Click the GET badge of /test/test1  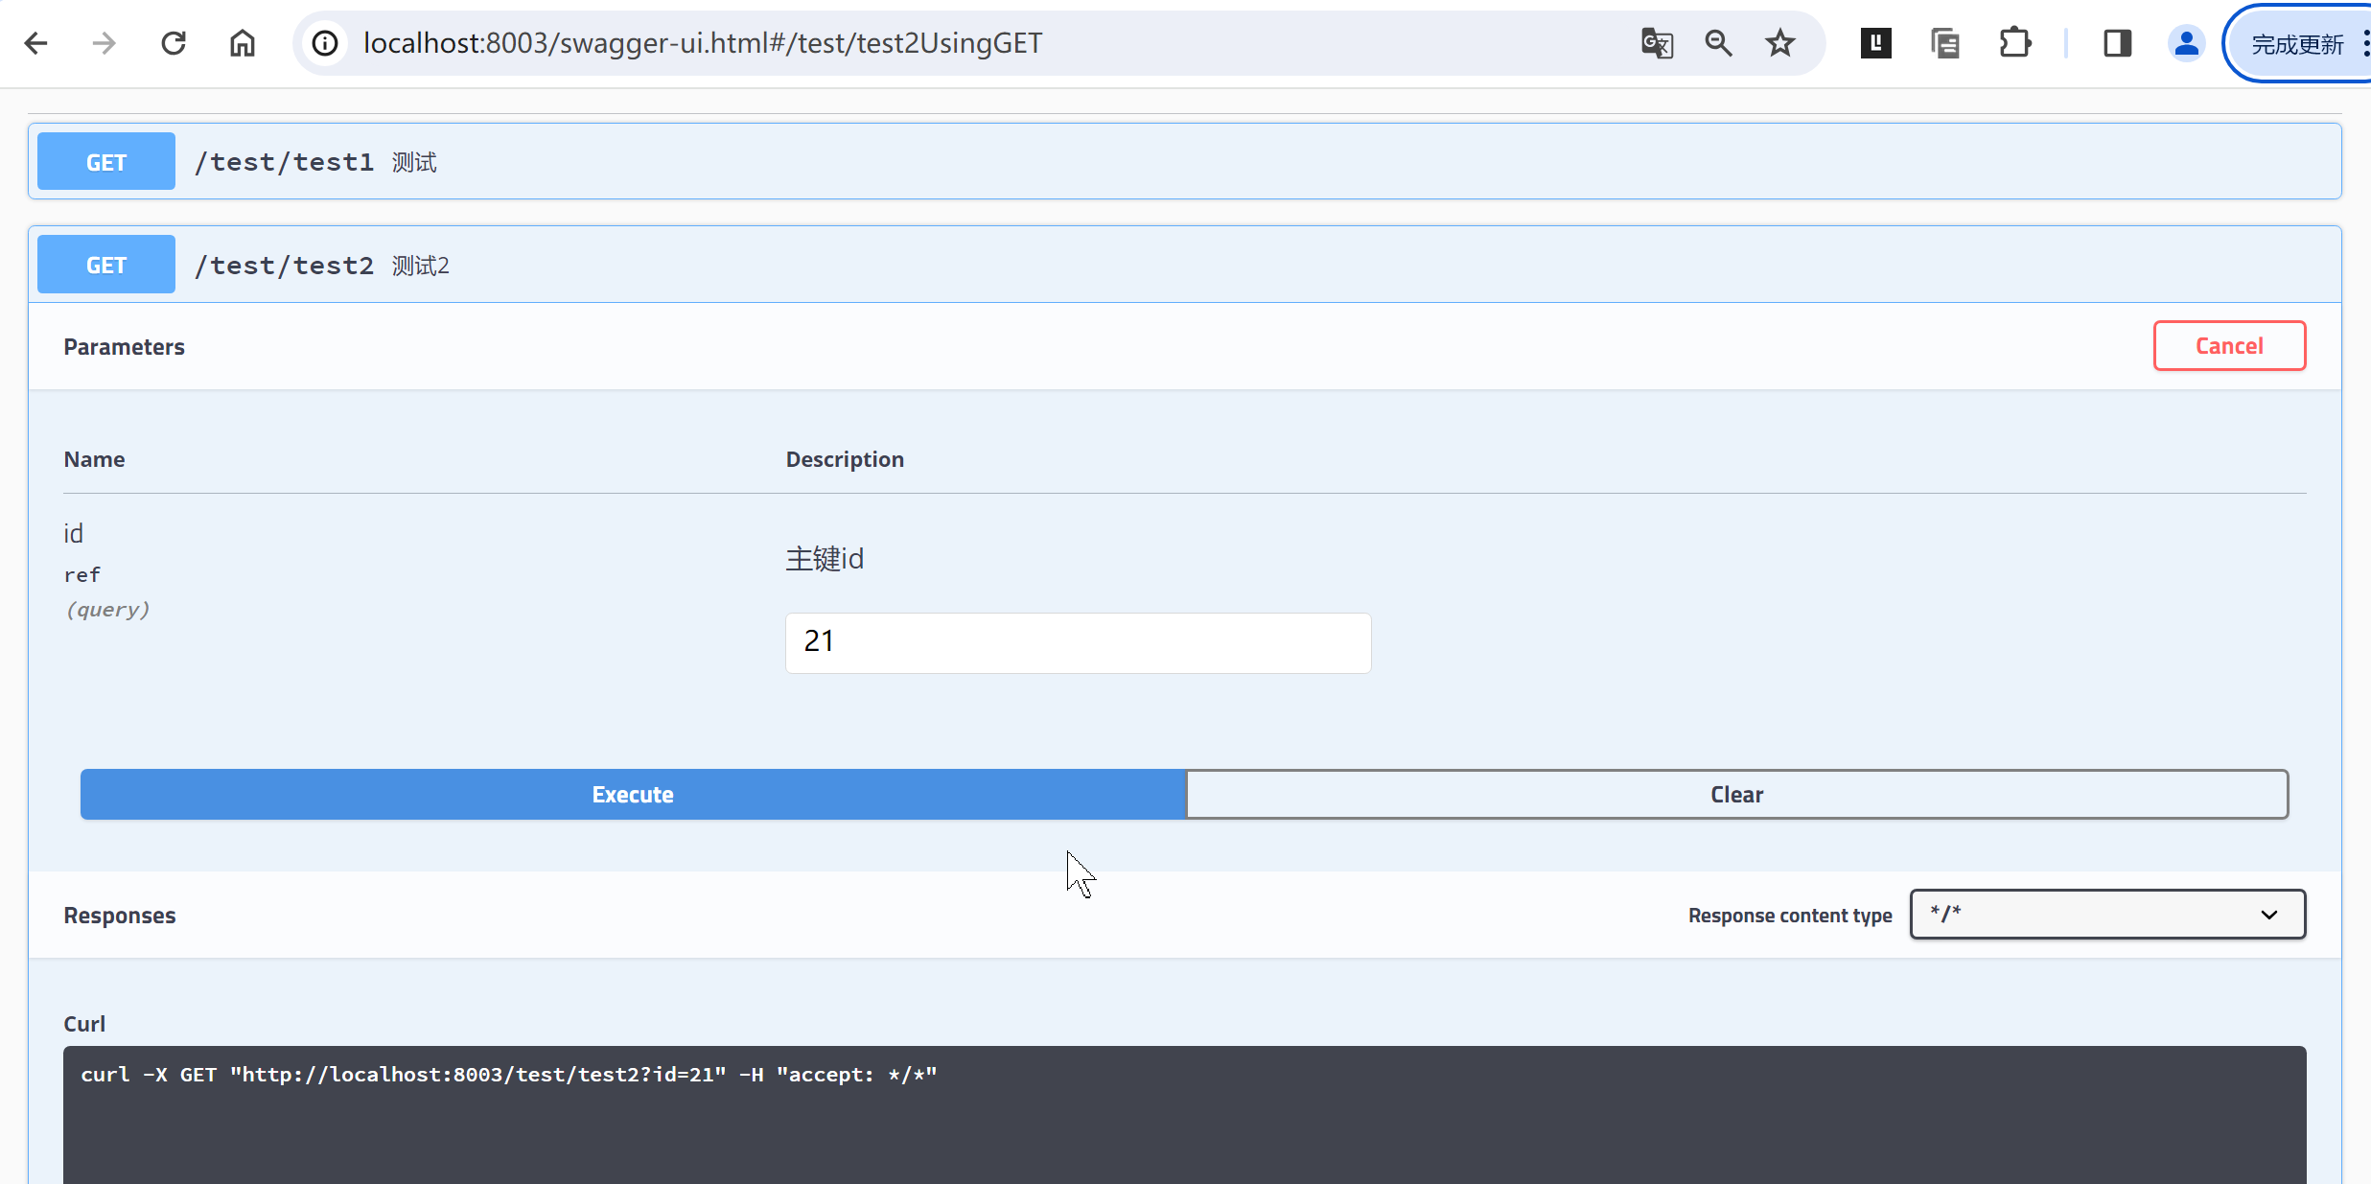coord(106,161)
